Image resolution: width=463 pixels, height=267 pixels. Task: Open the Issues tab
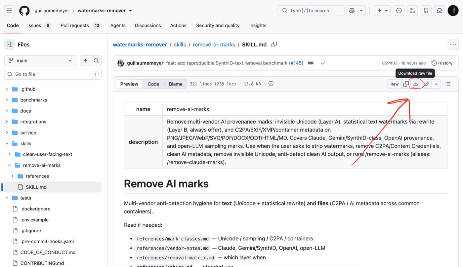click(39, 25)
